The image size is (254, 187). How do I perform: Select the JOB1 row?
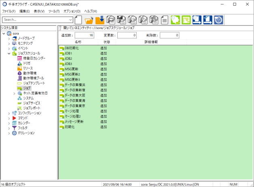[x=155, y=53]
